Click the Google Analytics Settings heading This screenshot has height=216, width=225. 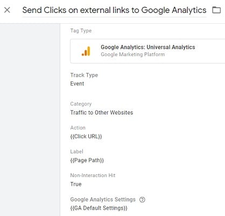(103, 199)
